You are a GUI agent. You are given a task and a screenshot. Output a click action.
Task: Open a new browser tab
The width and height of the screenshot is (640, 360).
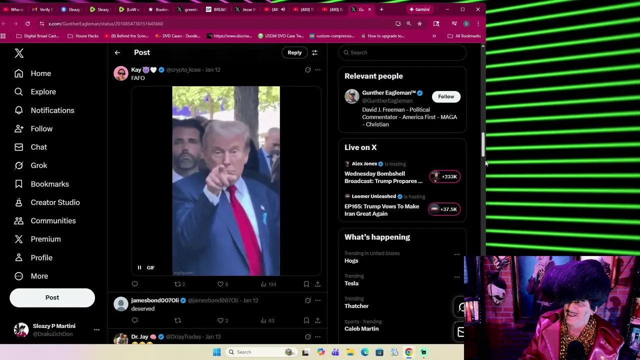[x=381, y=9]
